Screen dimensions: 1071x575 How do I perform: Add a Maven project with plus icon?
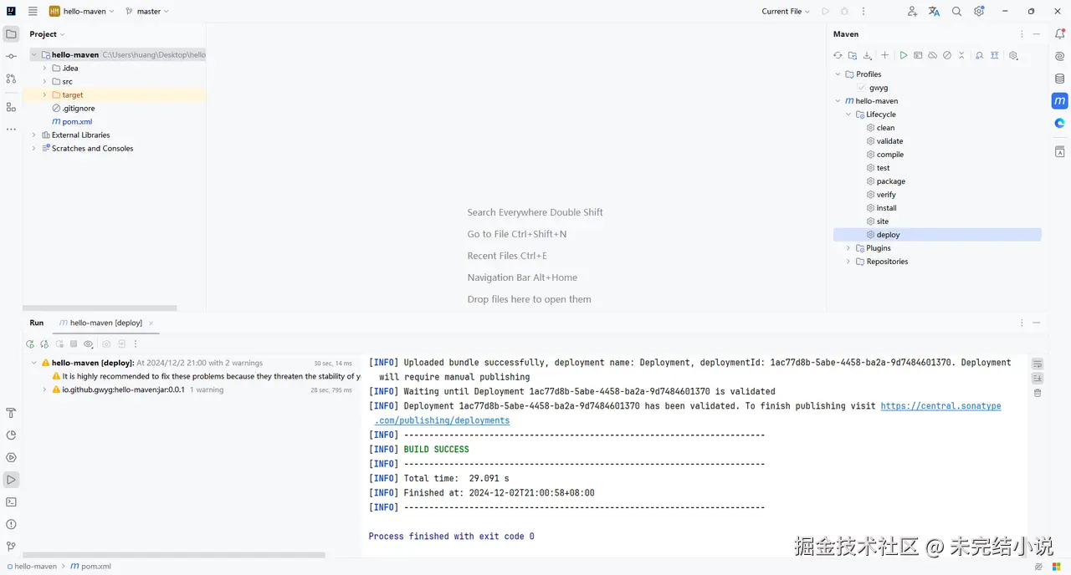tap(885, 55)
